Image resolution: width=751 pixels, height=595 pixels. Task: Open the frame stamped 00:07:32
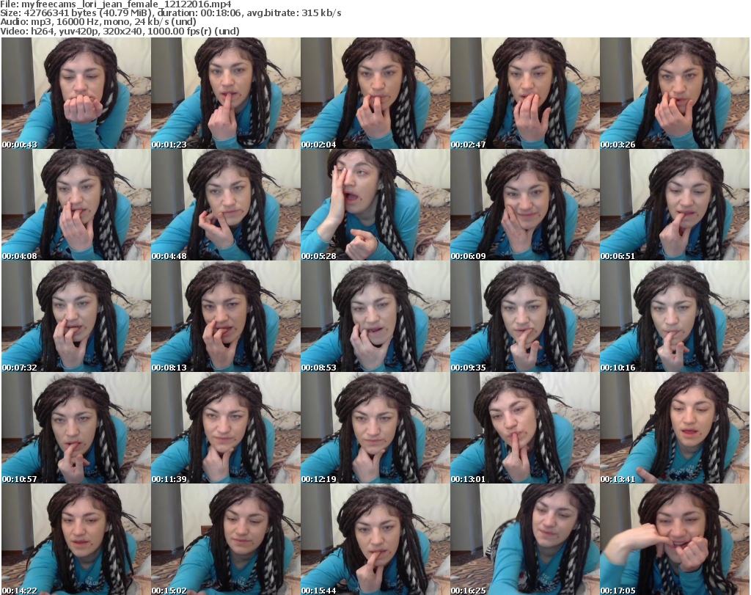click(x=76, y=316)
